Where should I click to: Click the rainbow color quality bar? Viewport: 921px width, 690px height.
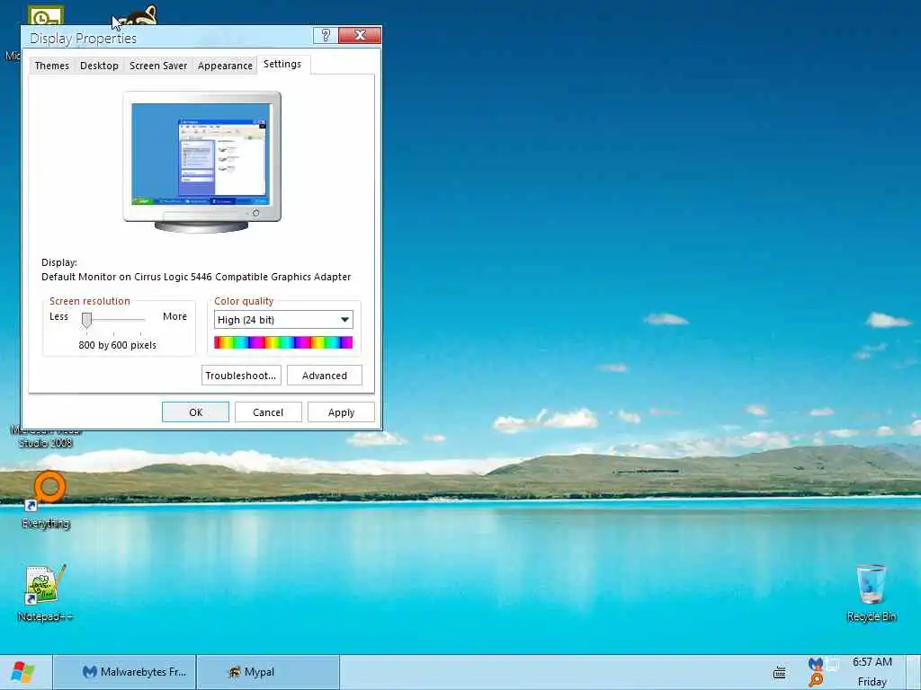[283, 342]
